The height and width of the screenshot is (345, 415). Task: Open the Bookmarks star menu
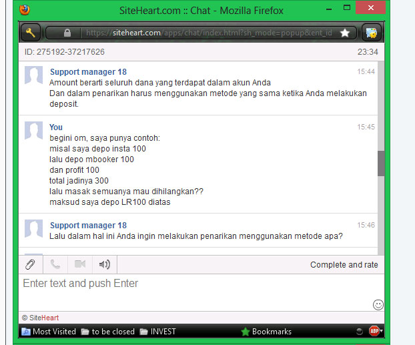266,332
